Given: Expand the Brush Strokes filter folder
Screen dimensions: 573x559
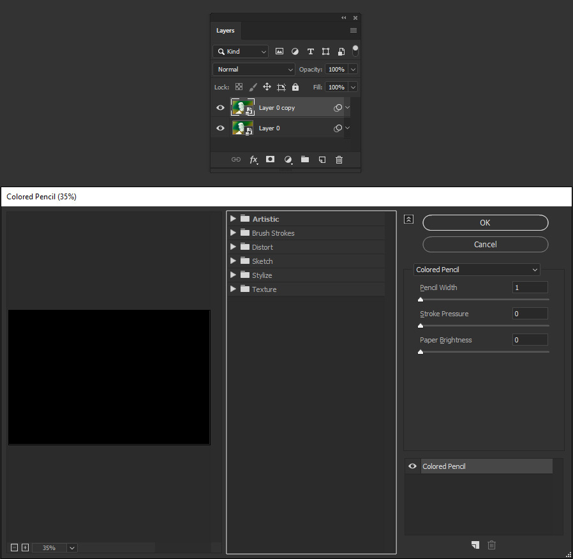Looking at the screenshot, I should pos(233,233).
